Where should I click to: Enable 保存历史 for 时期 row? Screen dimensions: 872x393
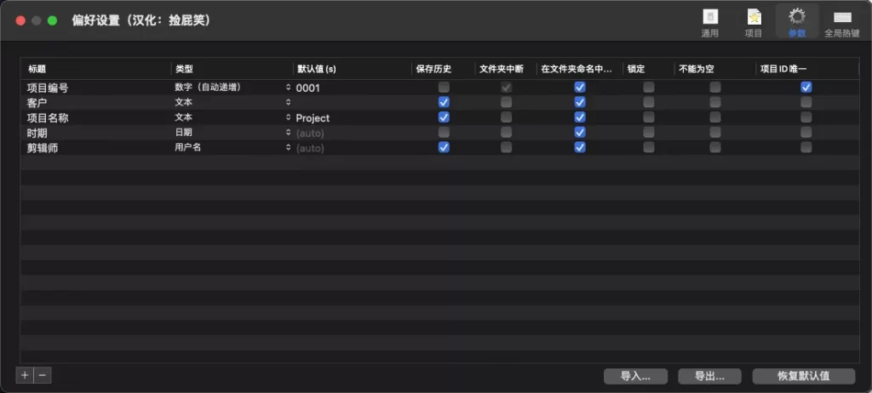[444, 133]
